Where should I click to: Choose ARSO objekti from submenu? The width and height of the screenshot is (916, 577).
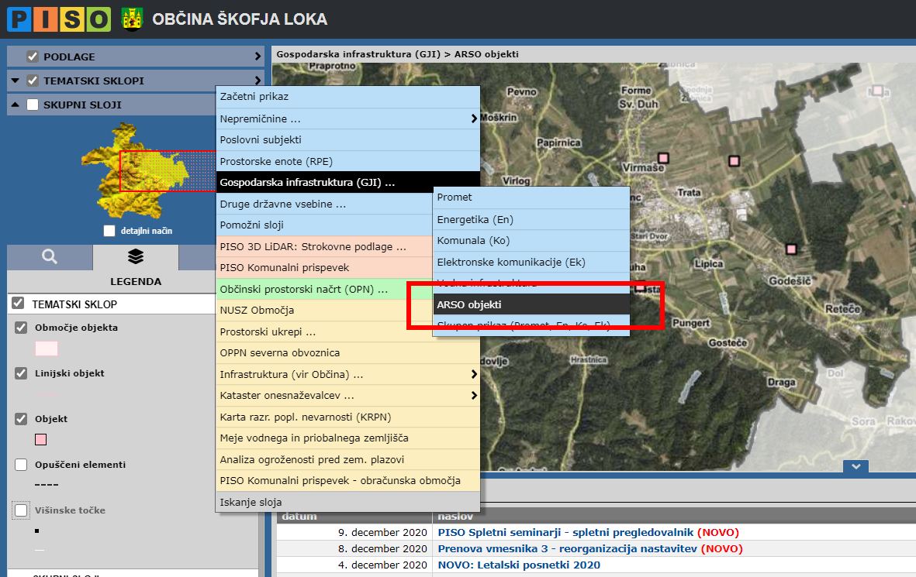click(531, 304)
